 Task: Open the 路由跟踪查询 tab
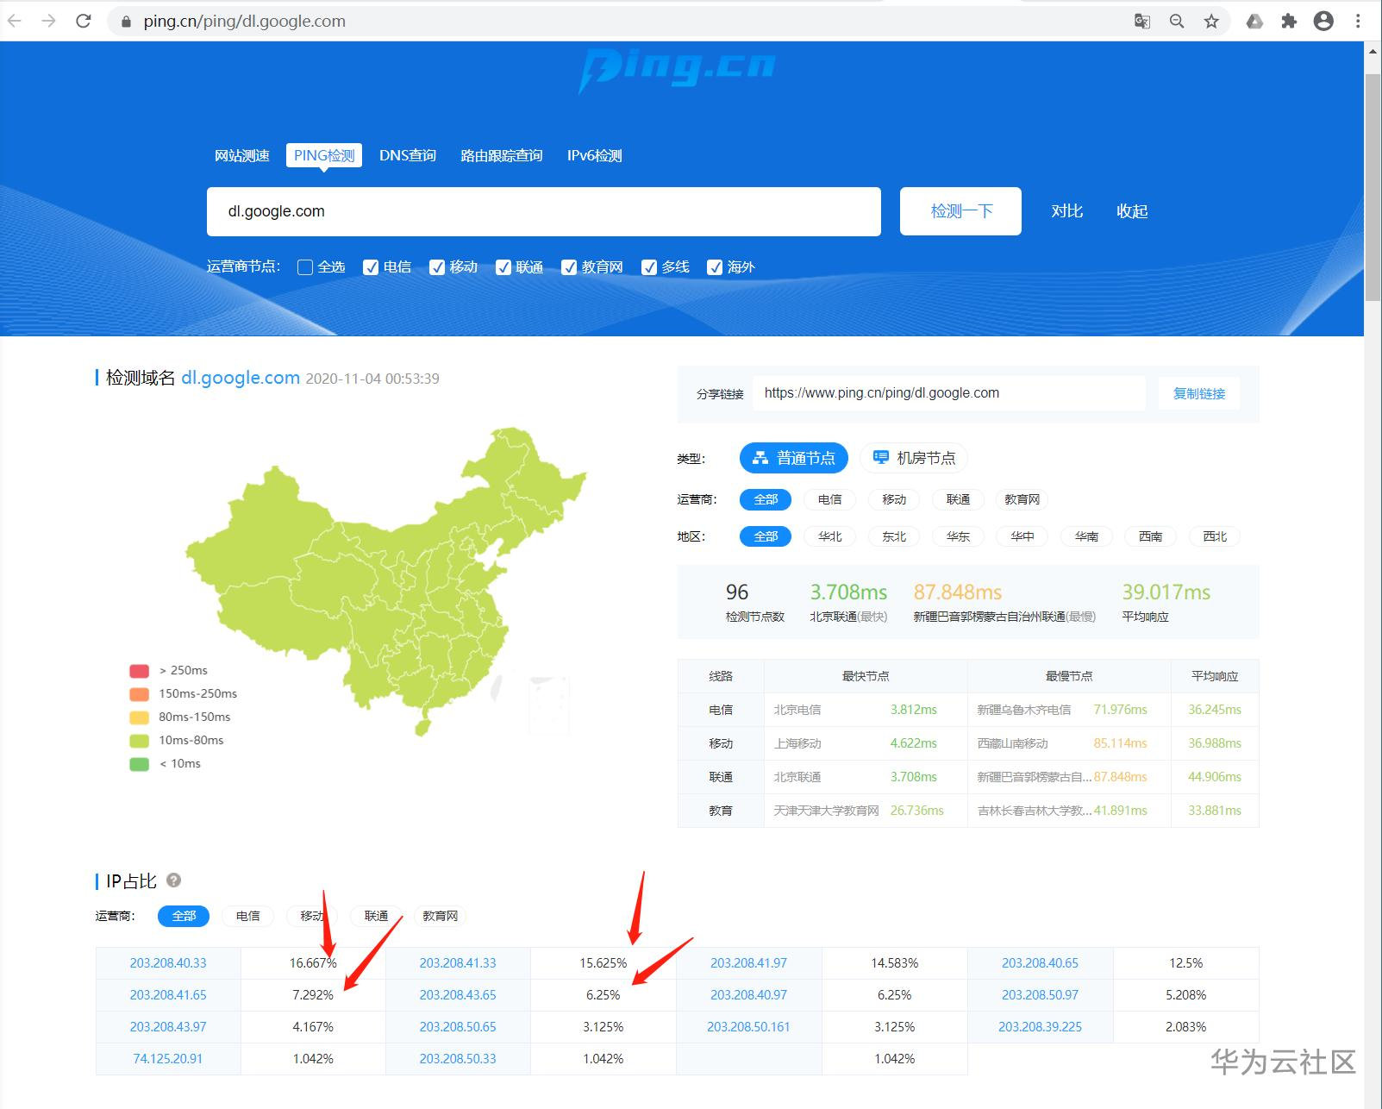(x=502, y=156)
